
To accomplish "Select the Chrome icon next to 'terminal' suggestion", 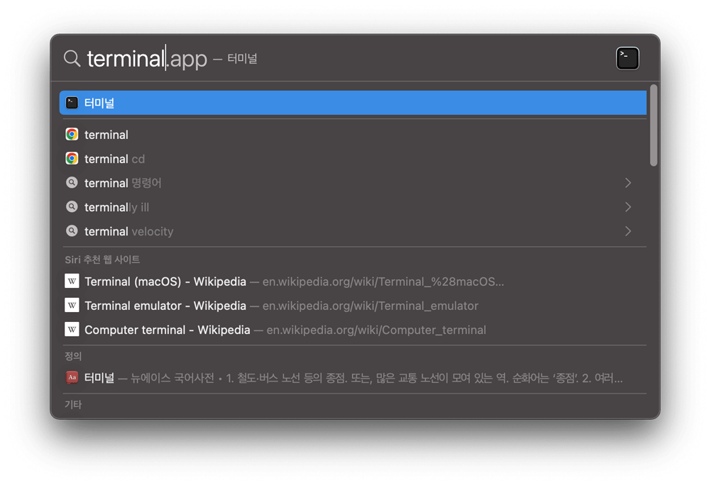I will tap(72, 134).
